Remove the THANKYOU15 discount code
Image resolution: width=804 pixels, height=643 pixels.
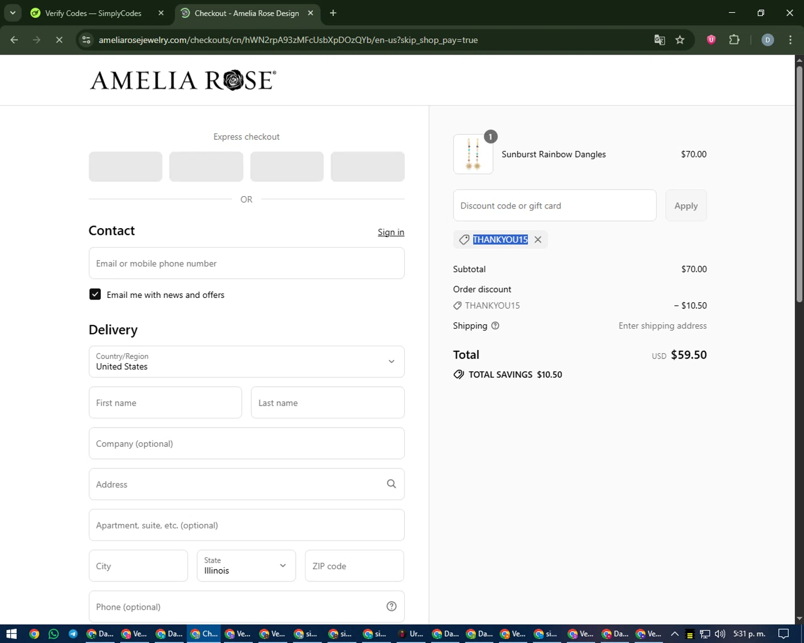click(x=538, y=240)
